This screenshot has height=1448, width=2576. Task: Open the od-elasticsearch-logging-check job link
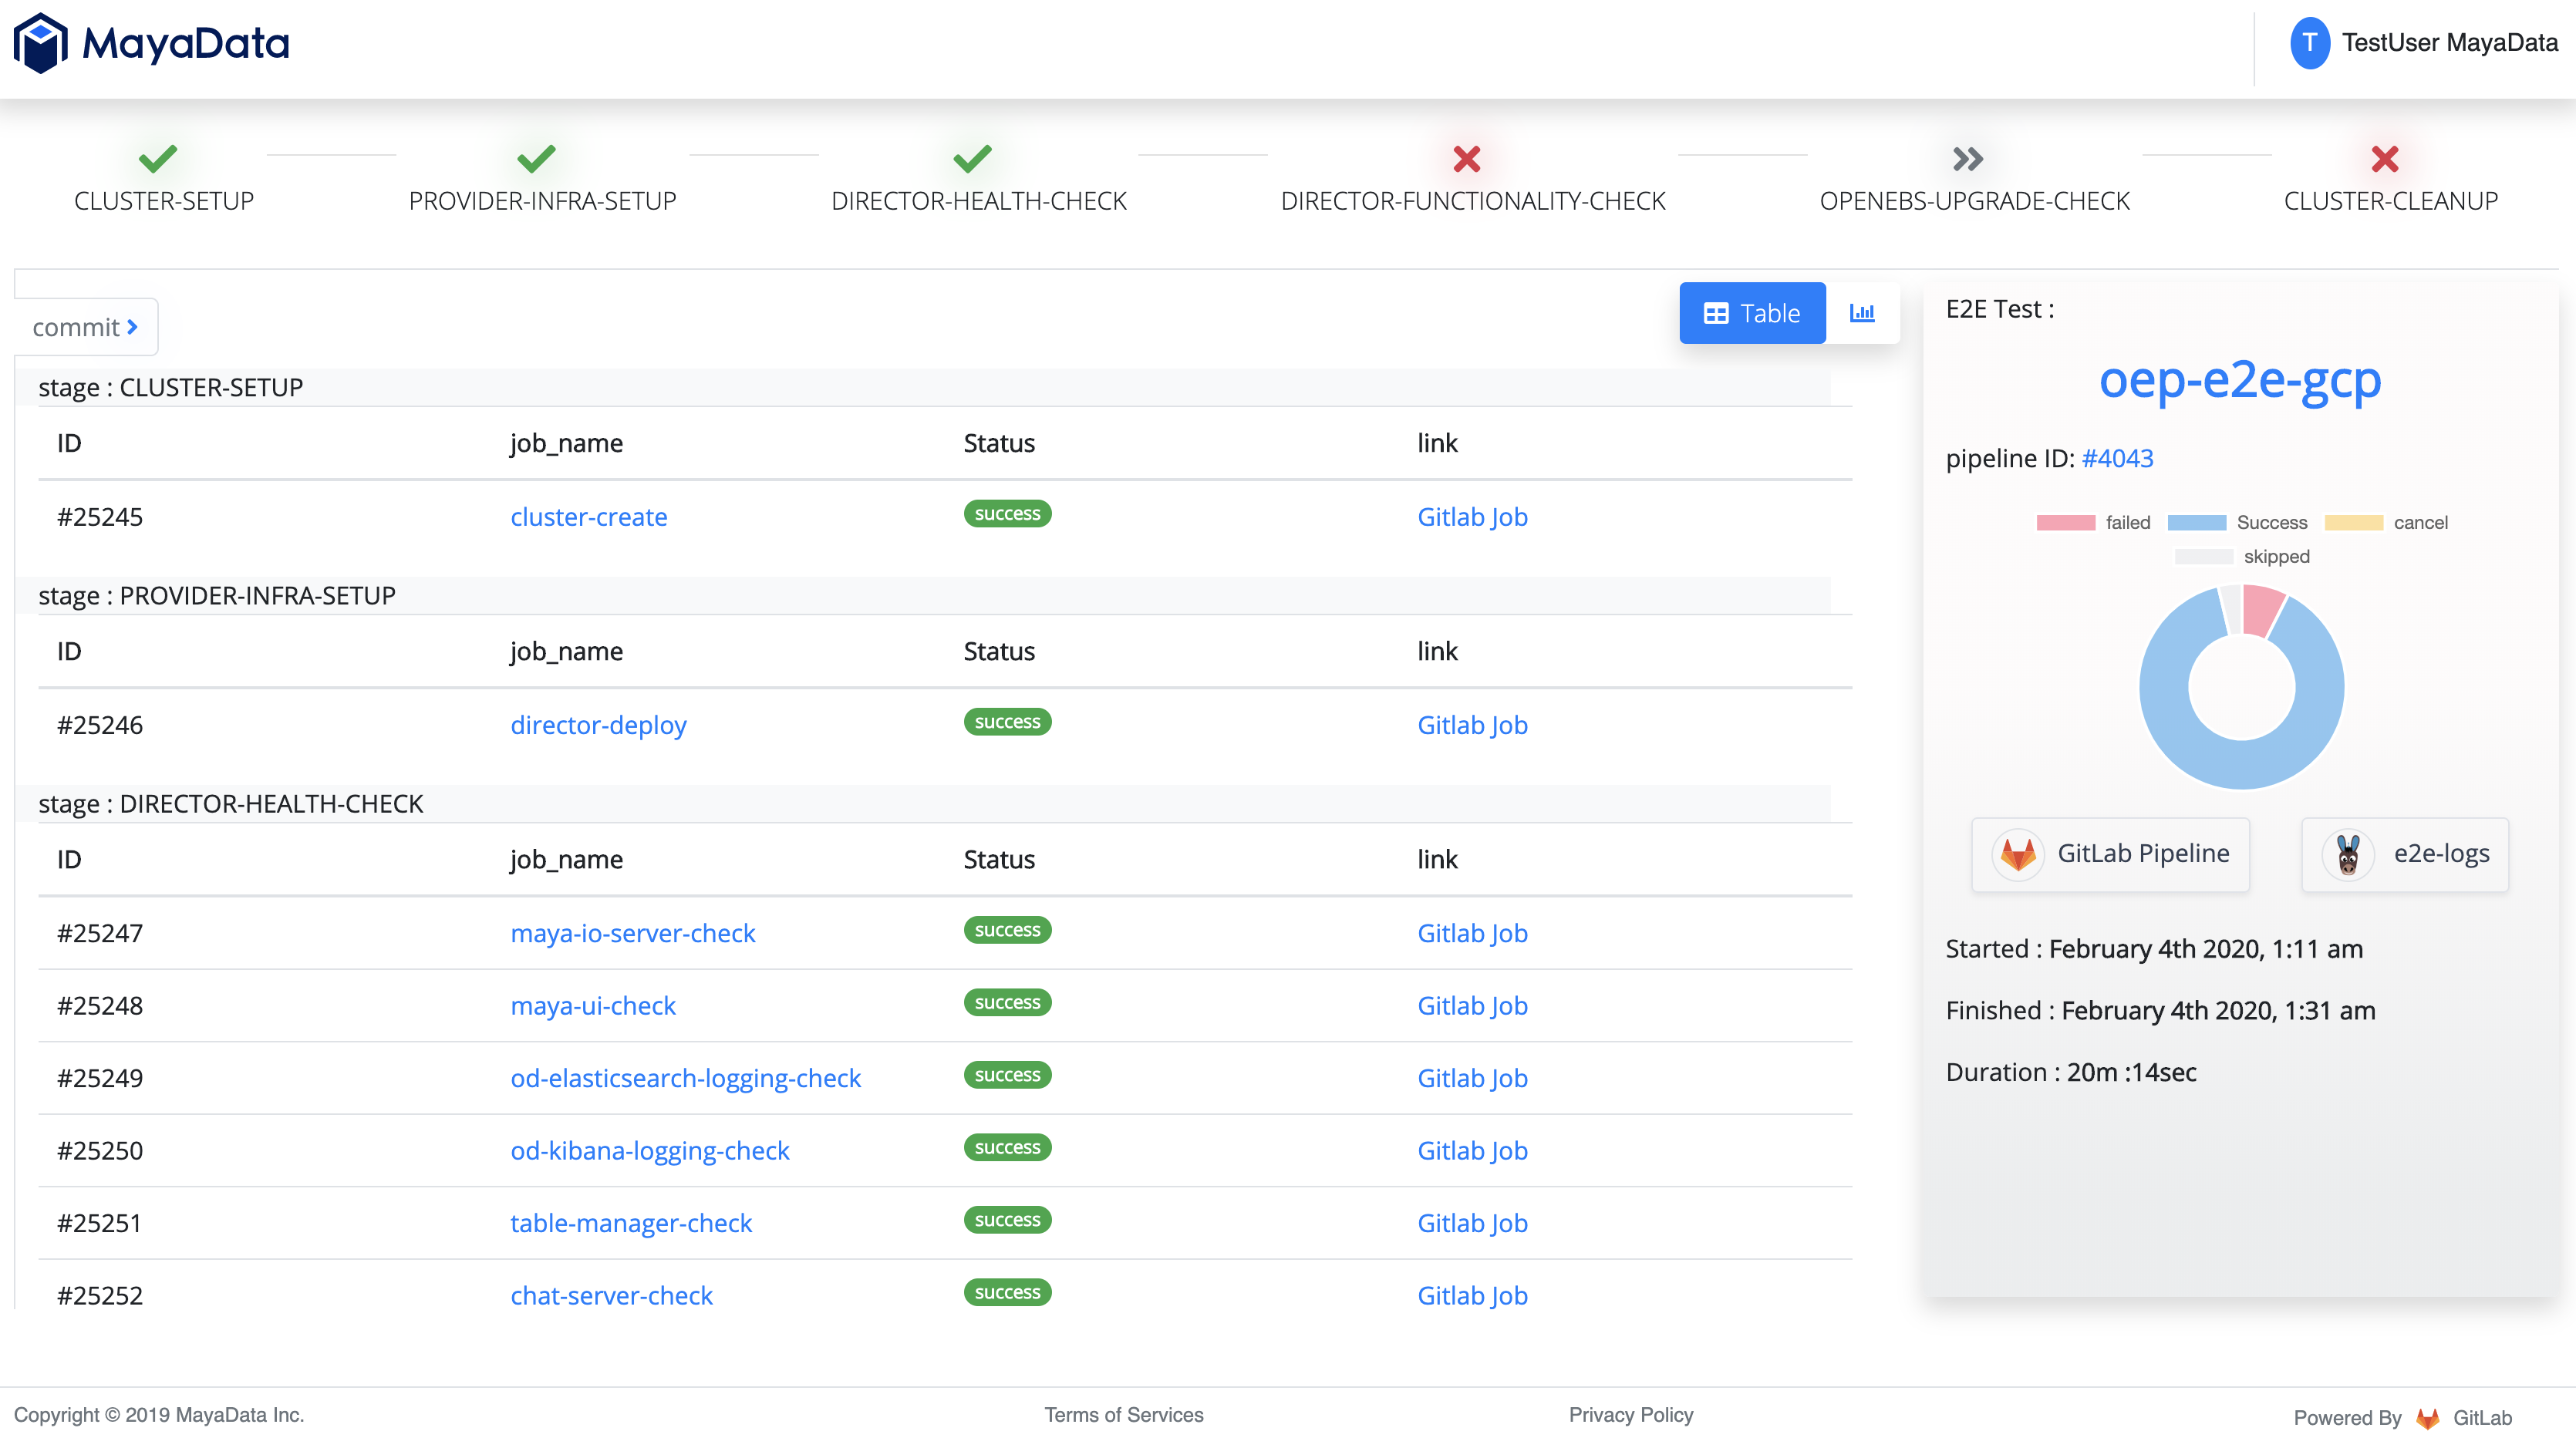pyautogui.click(x=685, y=1078)
